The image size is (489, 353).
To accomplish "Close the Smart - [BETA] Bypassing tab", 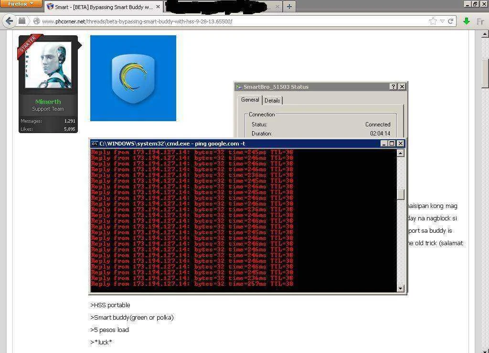I will pyautogui.click(x=158, y=7).
